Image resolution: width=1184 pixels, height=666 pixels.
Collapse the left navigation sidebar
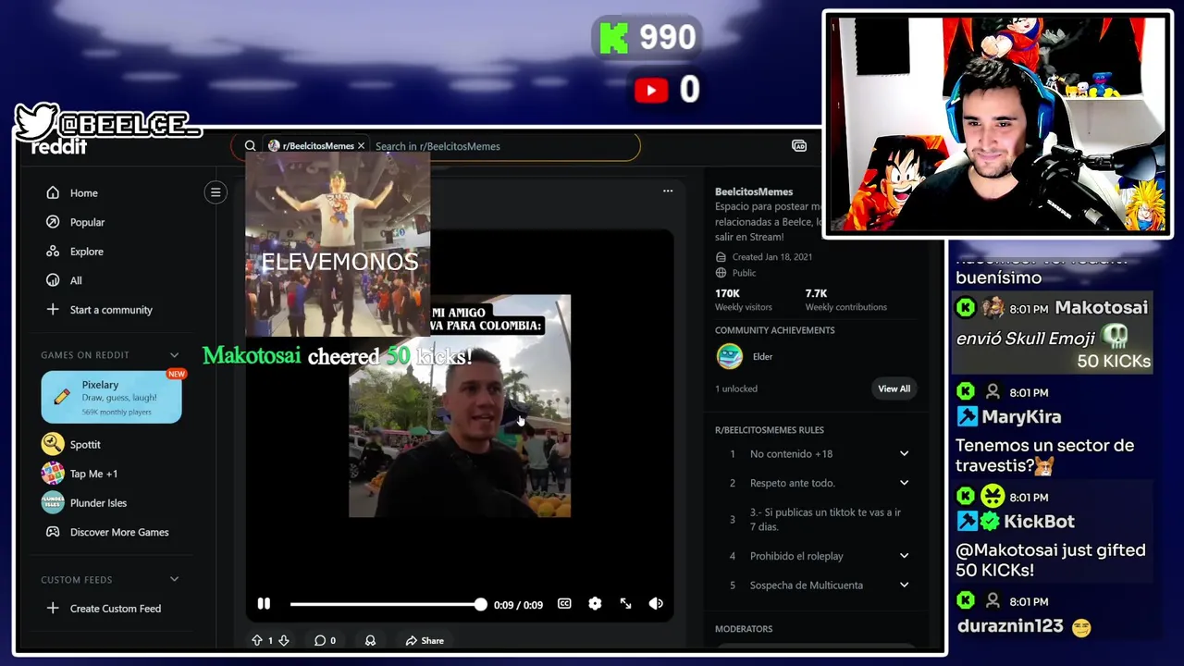point(216,192)
